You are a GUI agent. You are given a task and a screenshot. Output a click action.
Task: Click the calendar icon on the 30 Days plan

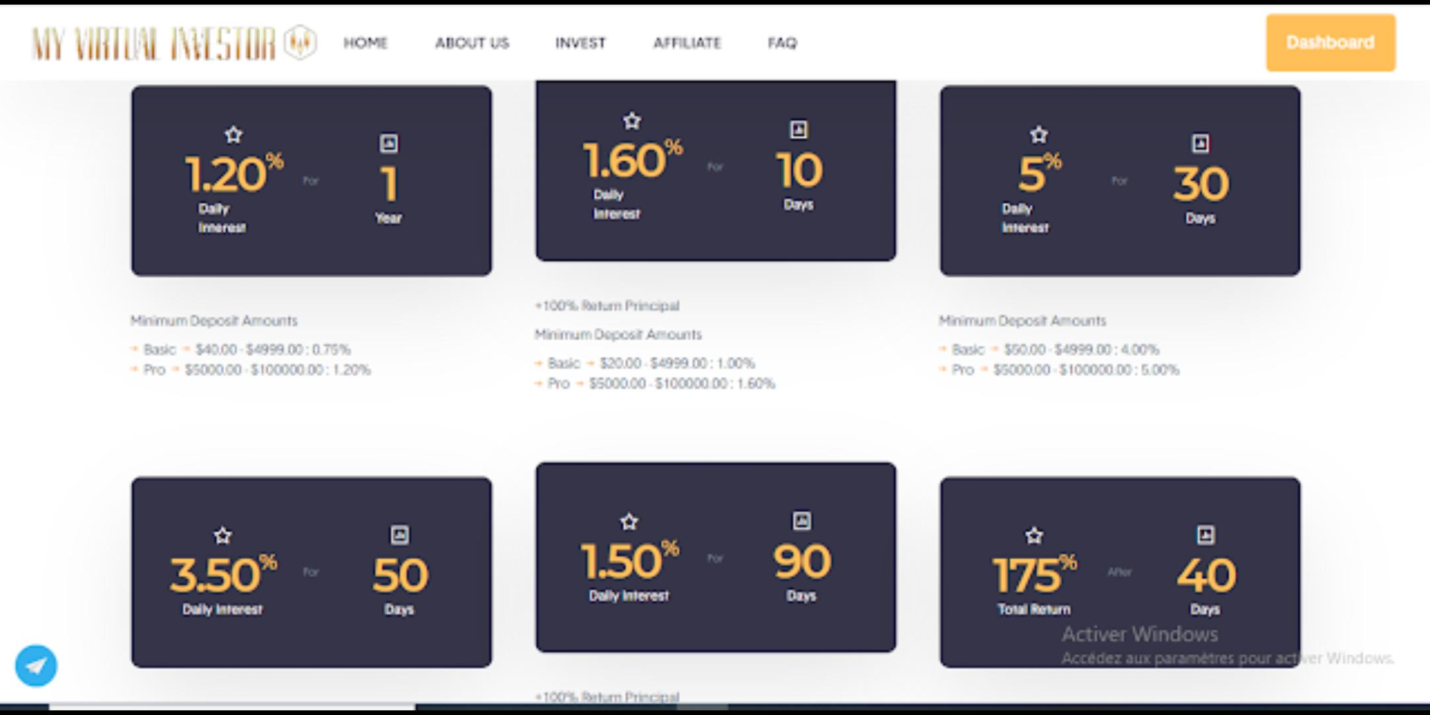coord(1200,142)
